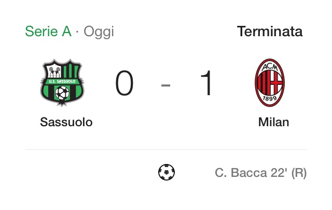This screenshot has width=332, height=210.
Task: Click the red cross on Milan crest
Action: (x=276, y=83)
